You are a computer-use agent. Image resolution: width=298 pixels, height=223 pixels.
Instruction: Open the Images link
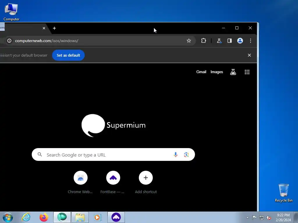coord(217,72)
